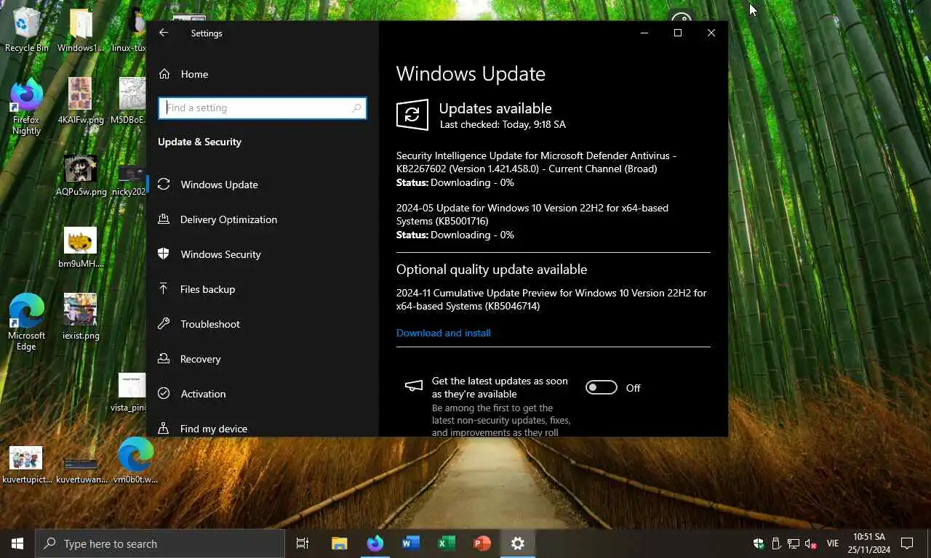This screenshot has height=558, width=931.
Task: Open PowerPoint from the taskbar
Action: point(482,543)
